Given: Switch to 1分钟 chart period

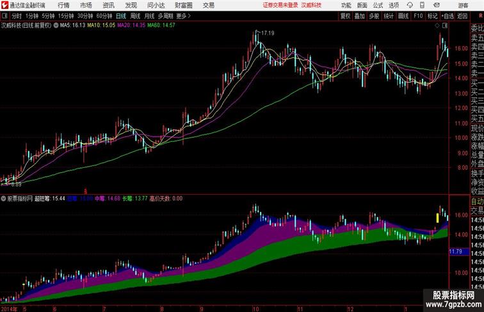Looking at the screenshot, I should [x=32, y=16].
